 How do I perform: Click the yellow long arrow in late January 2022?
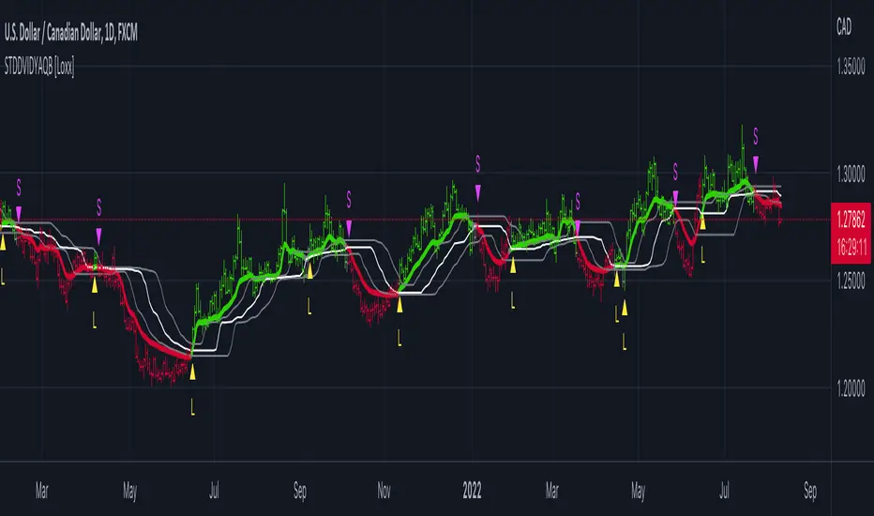[513, 266]
